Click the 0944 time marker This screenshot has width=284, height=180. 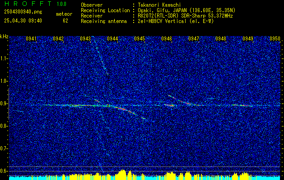click(x=112, y=39)
